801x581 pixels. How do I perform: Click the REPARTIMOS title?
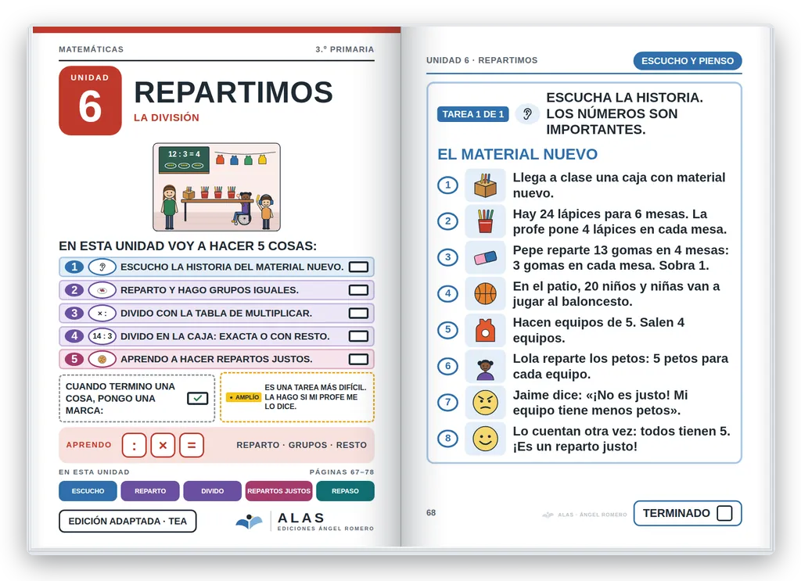233,92
